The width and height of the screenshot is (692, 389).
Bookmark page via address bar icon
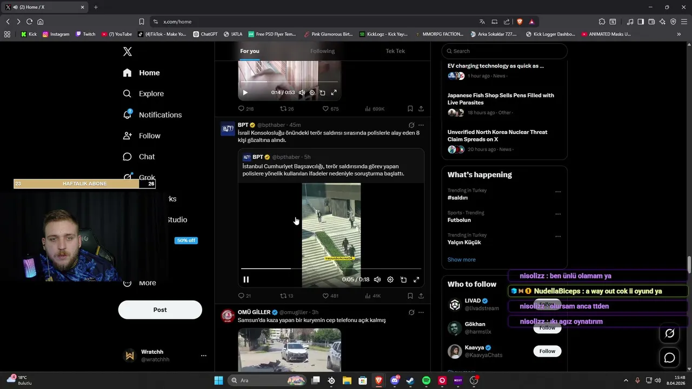142,22
